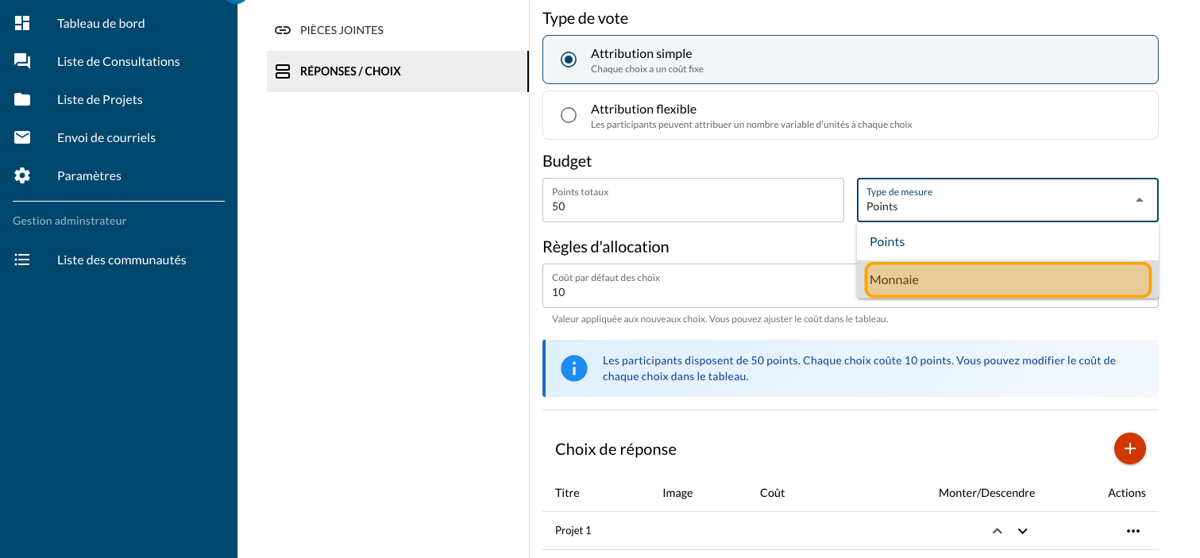
Task: Click the Paramètres gear icon
Action: 22,176
